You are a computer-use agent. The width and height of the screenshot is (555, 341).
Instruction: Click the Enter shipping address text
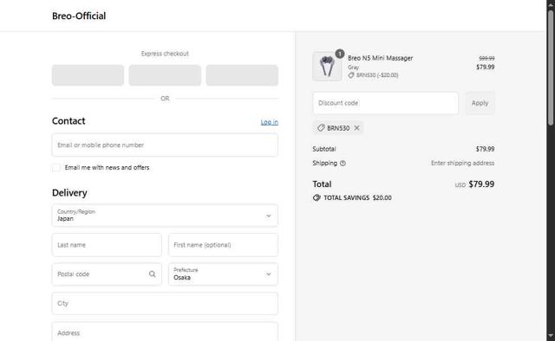click(462, 163)
